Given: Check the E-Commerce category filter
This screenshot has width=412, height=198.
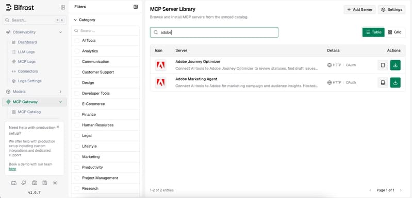Looking at the screenshot, I should pos(77,104).
